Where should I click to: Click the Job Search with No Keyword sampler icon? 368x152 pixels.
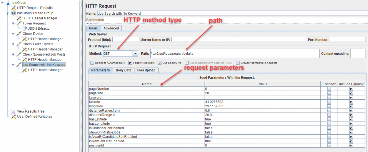19,65
